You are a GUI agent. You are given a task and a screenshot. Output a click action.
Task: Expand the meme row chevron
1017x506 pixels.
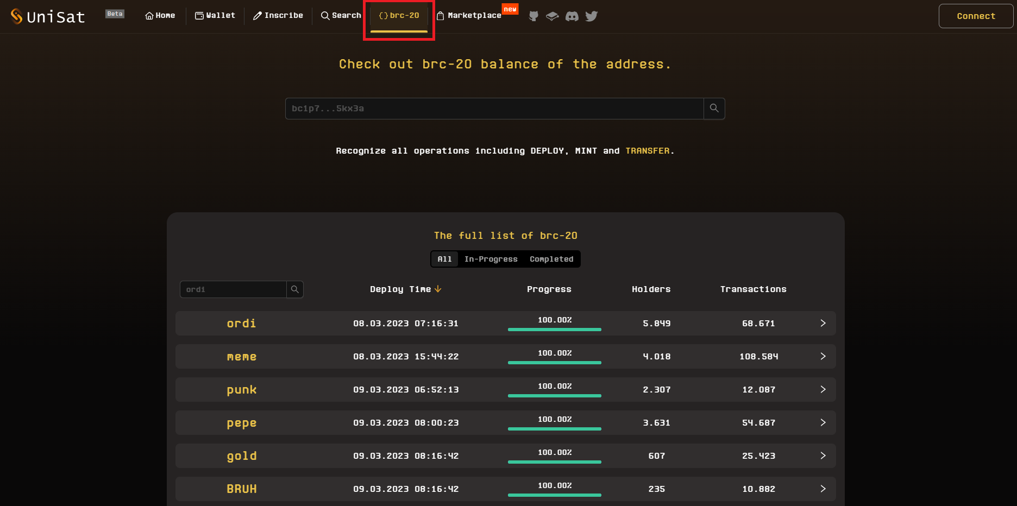click(823, 356)
